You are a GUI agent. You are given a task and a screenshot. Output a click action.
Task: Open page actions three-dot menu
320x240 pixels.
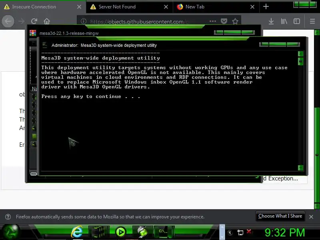(213, 21)
